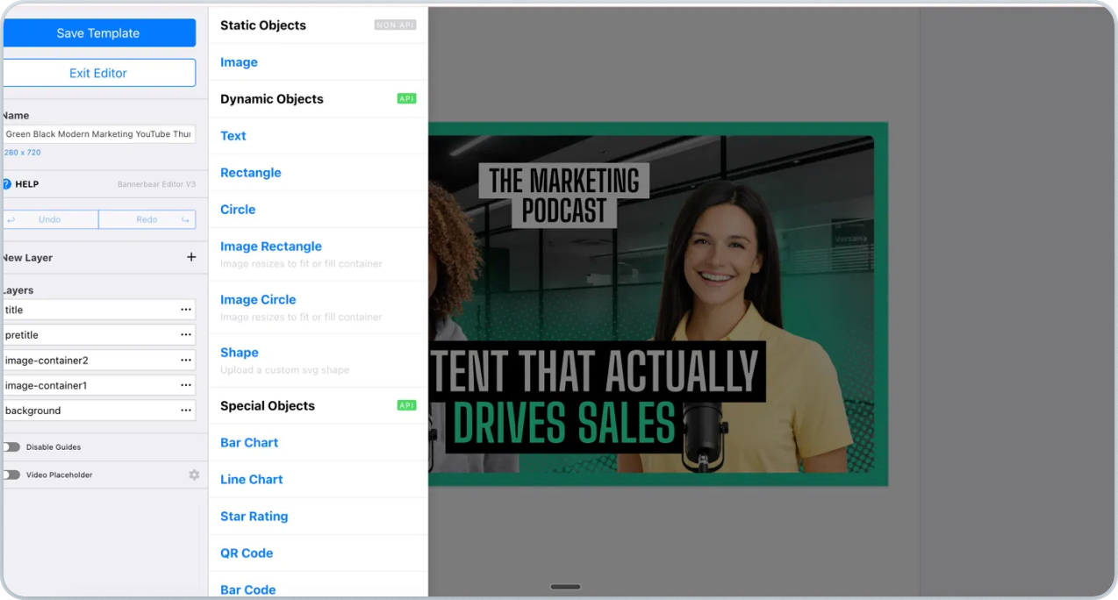Select the Text dynamic object

click(233, 136)
